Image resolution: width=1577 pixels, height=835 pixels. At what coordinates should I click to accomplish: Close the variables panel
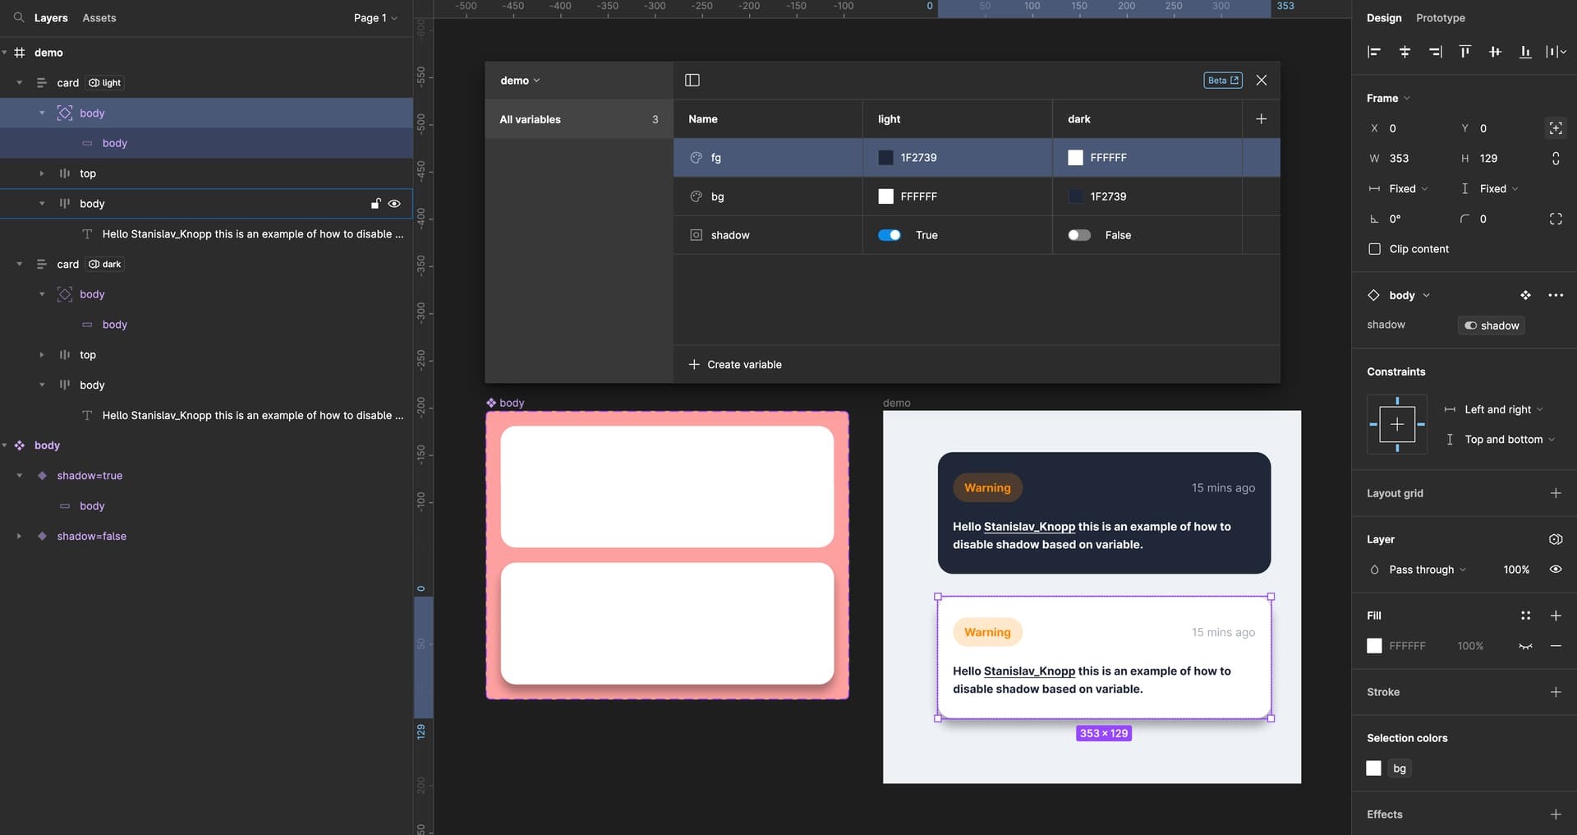(1262, 80)
